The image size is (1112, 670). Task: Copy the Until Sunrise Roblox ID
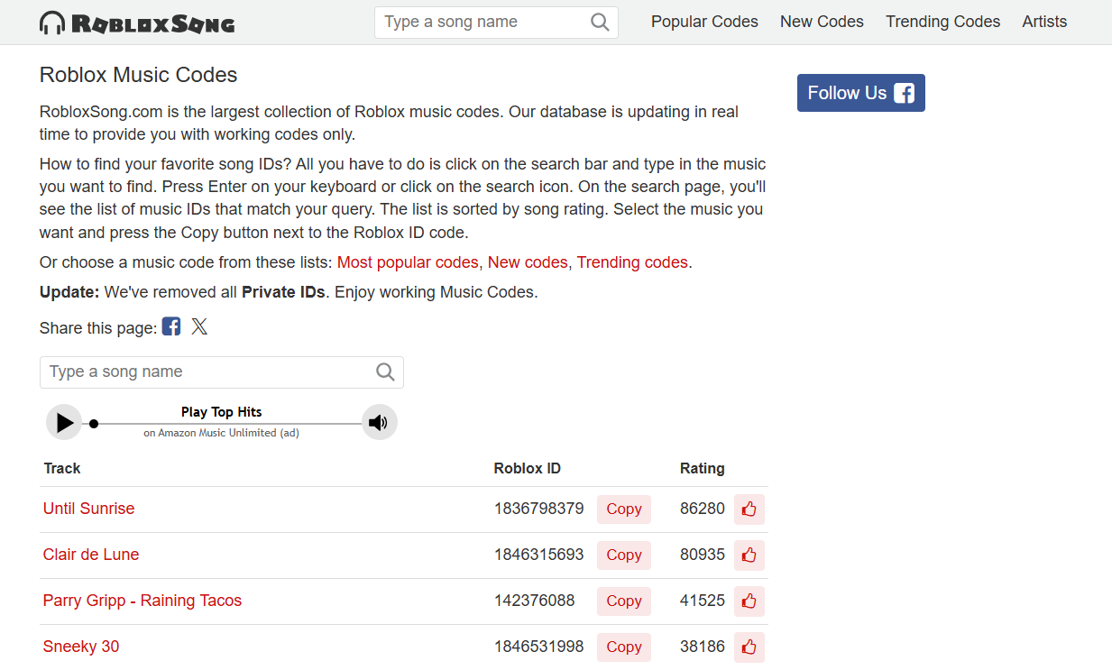pos(623,509)
